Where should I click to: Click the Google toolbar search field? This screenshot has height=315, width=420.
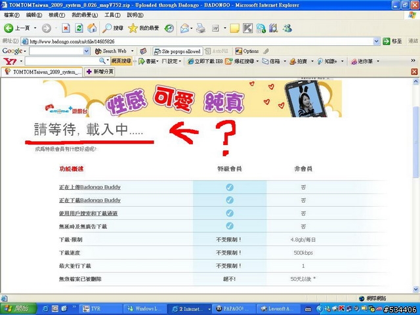click(56, 51)
